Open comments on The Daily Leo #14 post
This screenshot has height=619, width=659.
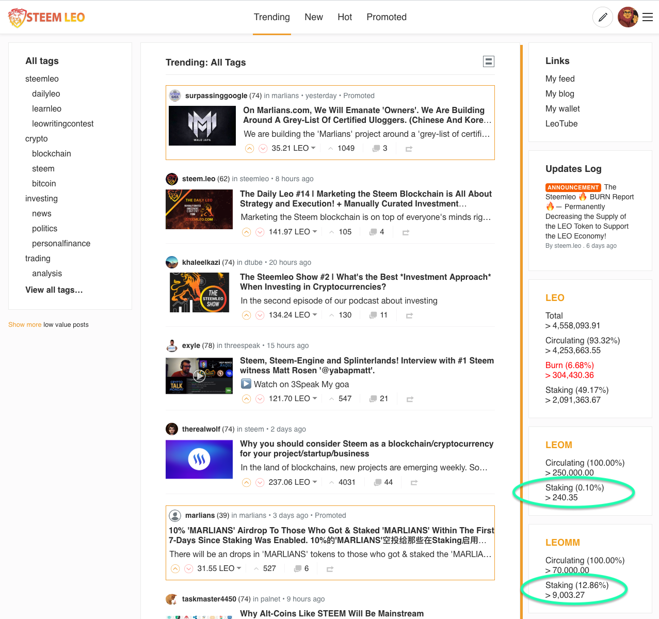click(377, 232)
